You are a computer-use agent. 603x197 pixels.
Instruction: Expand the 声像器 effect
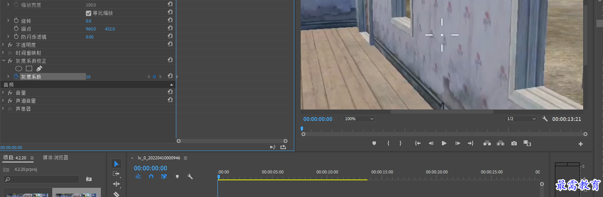3,109
